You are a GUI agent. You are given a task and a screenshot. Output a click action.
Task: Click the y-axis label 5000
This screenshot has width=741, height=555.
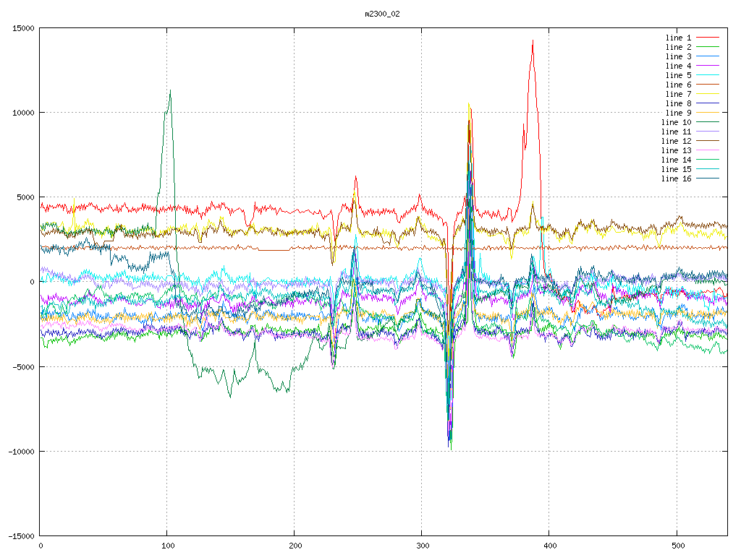click(x=26, y=197)
